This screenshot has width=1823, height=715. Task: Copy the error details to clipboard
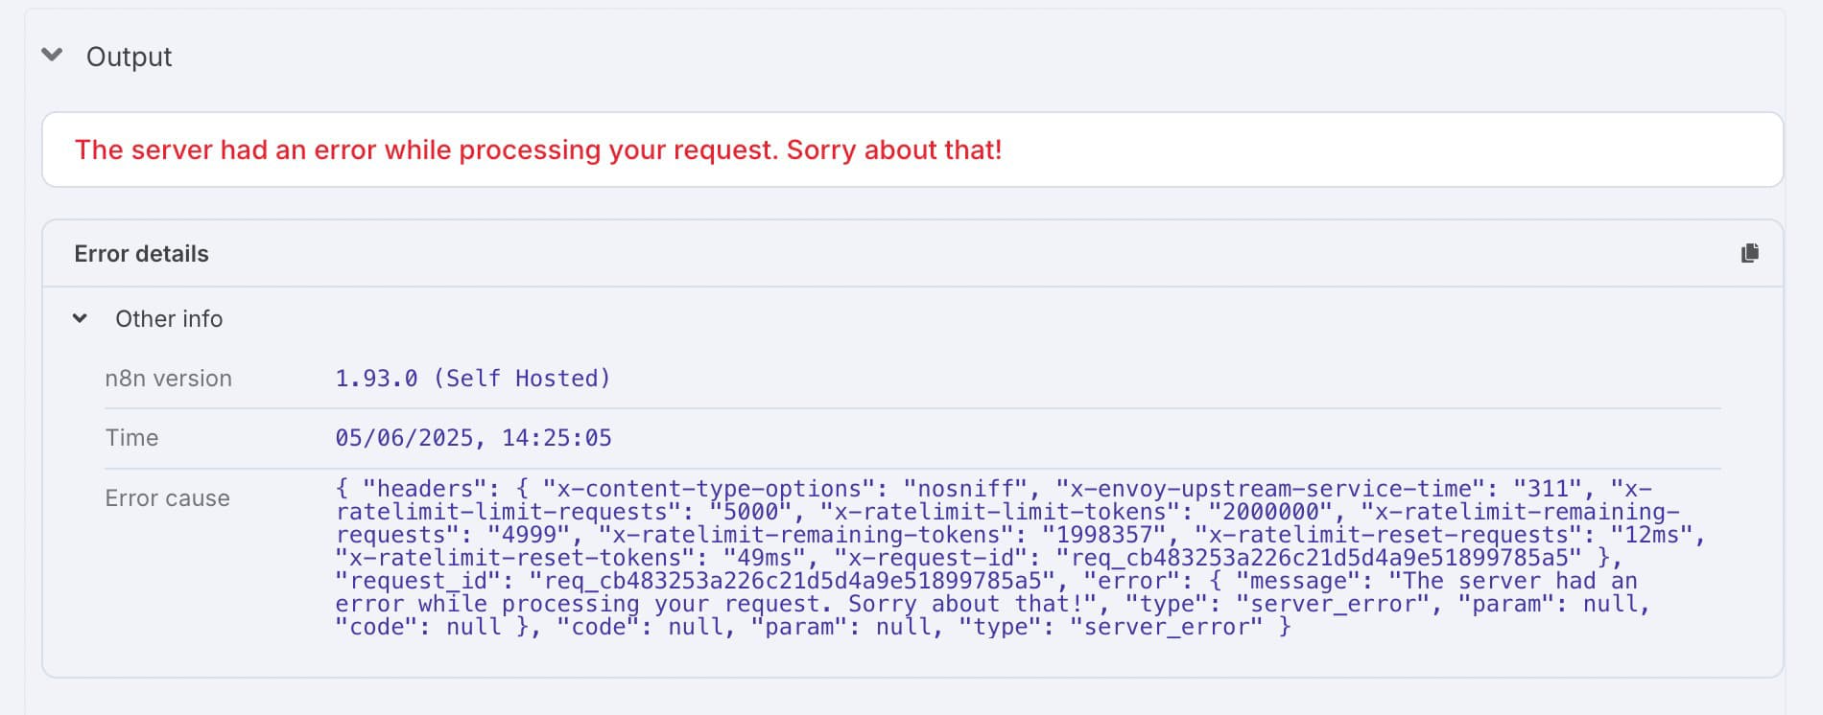(x=1750, y=253)
